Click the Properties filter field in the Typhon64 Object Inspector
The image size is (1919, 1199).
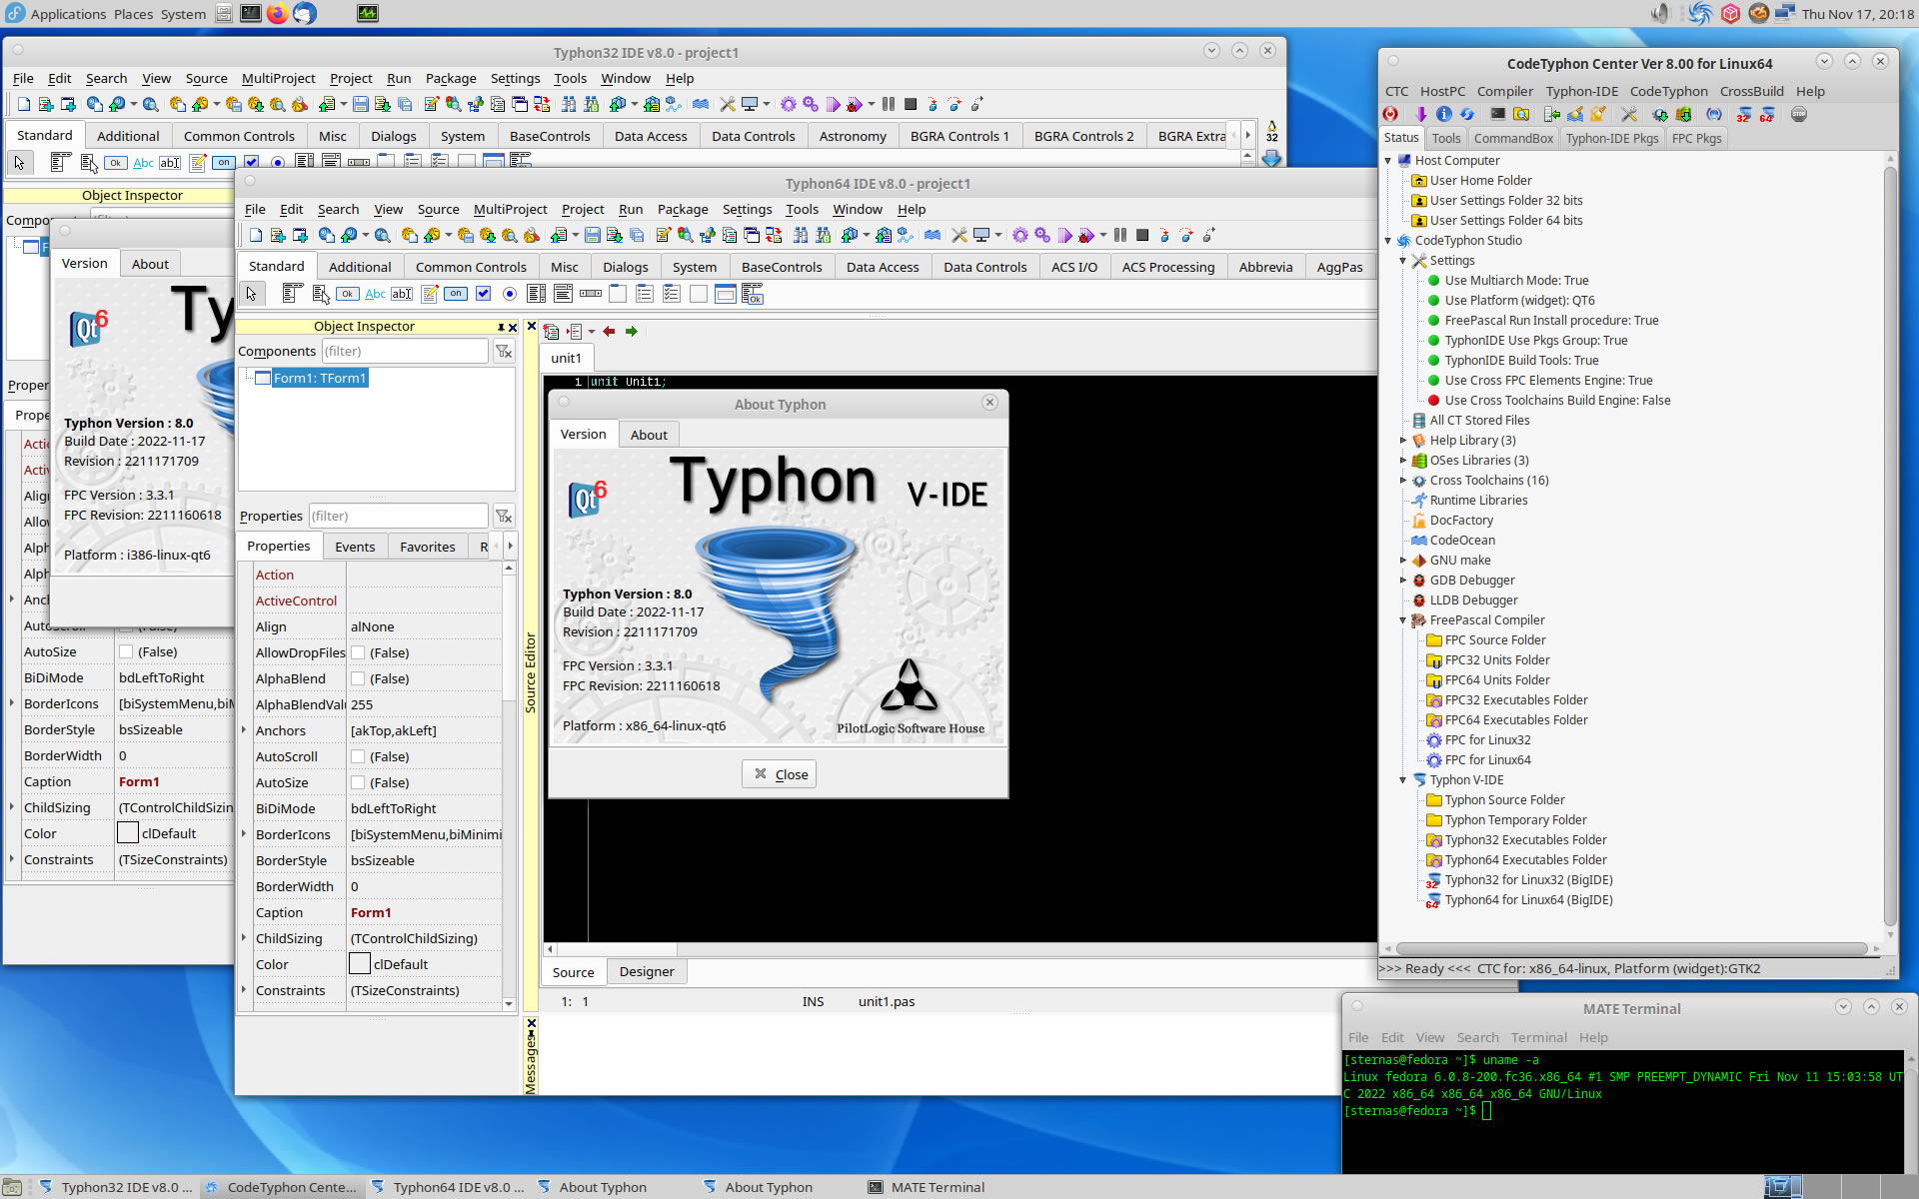[398, 516]
